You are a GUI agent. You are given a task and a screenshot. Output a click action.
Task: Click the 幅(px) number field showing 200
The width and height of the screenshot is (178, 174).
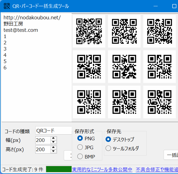(x=43, y=140)
